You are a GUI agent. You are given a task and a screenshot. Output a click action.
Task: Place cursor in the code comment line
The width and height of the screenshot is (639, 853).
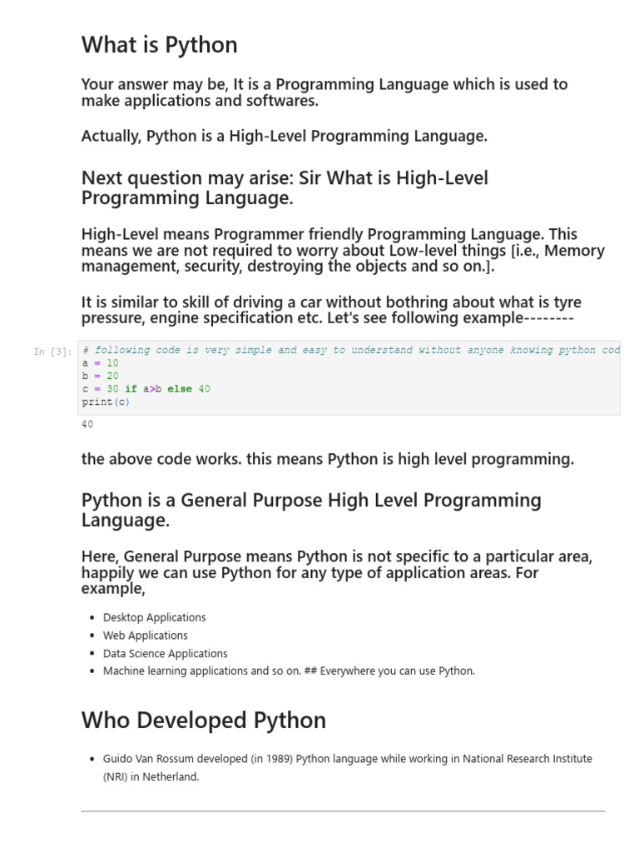[349, 351]
